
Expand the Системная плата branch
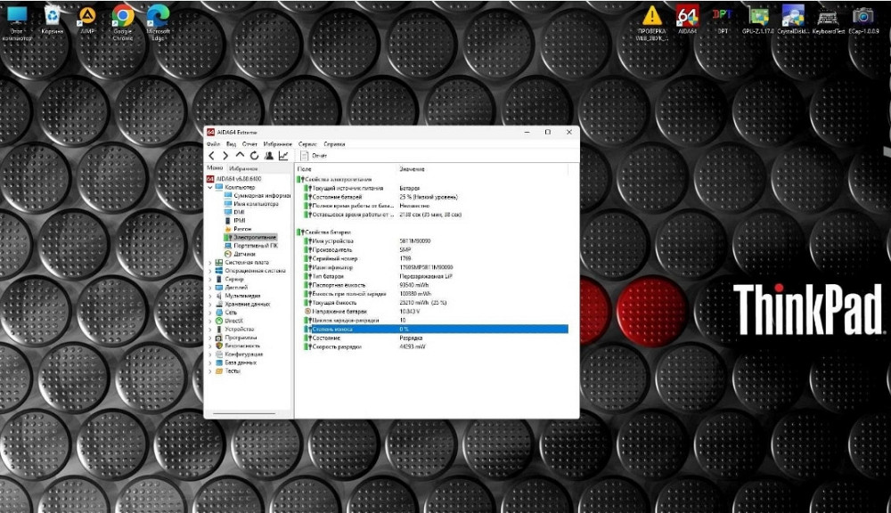tap(211, 261)
